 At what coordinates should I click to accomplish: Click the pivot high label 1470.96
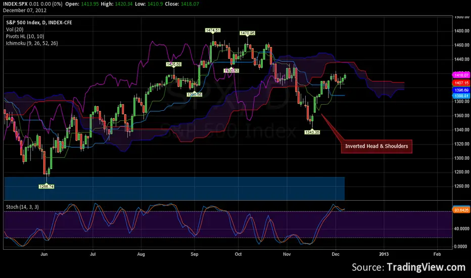247,33
